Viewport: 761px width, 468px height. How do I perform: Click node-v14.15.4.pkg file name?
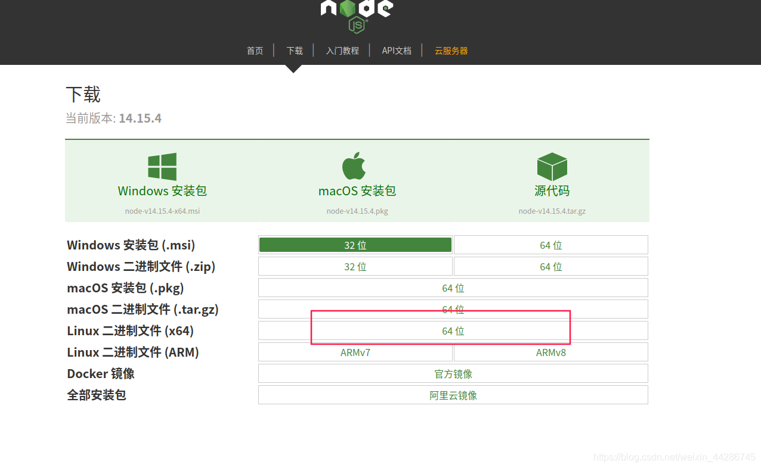[x=357, y=211]
